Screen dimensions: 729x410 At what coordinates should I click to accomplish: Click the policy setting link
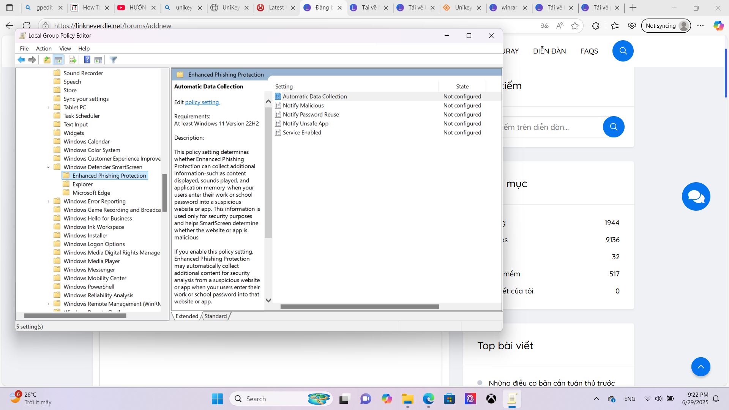(x=202, y=102)
